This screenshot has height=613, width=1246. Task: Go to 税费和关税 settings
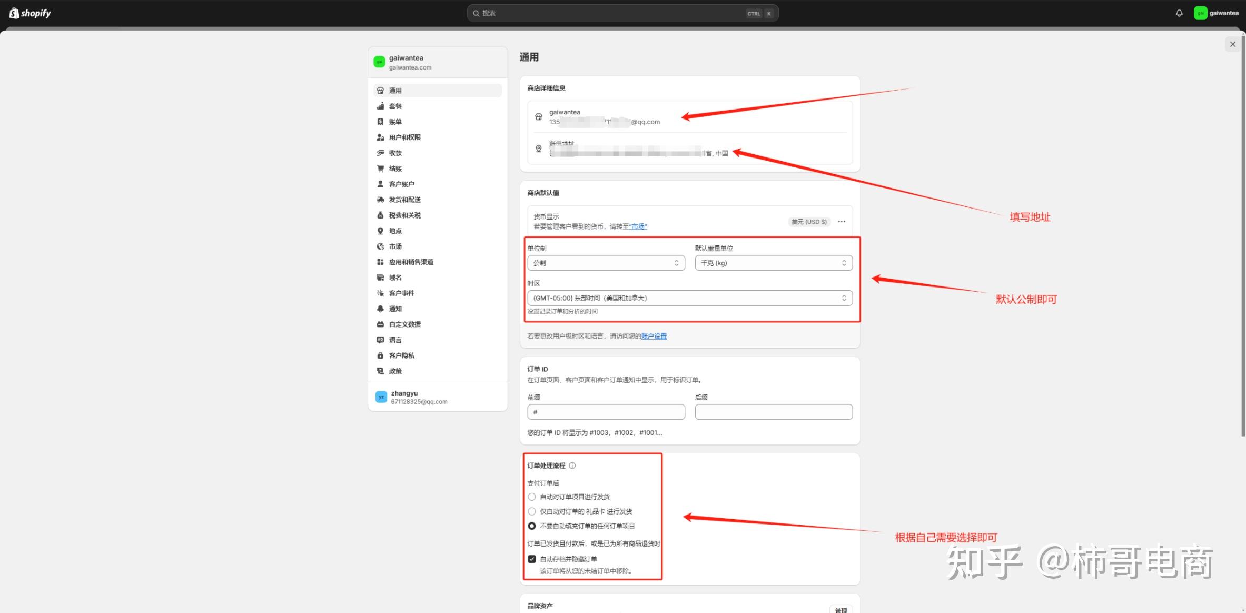(x=438, y=215)
